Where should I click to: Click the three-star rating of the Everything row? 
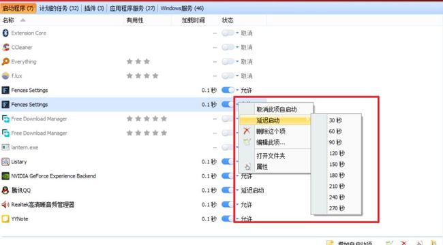point(138,61)
